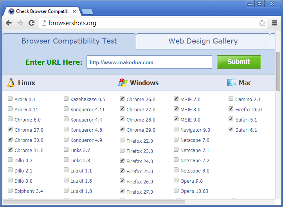This screenshot has width=283, height=207.
Task: Click the Opera 10.63 link
Action: (195, 191)
